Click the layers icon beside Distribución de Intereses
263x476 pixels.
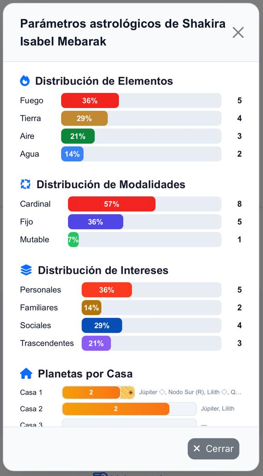tap(26, 270)
